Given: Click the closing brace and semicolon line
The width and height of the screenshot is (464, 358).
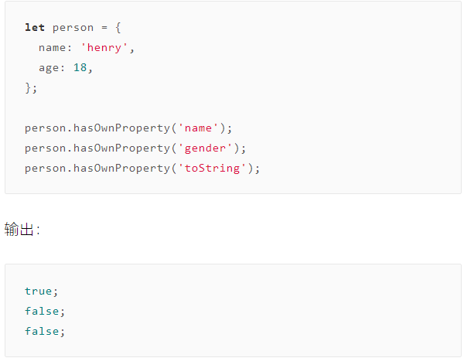Looking at the screenshot, I should (x=31, y=88).
